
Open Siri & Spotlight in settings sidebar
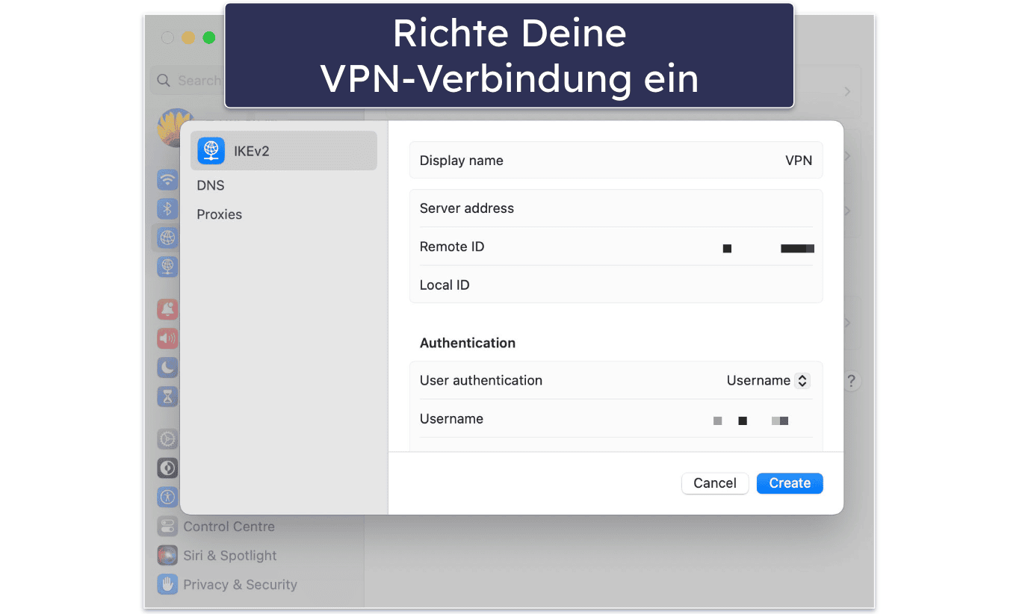(230, 556)
